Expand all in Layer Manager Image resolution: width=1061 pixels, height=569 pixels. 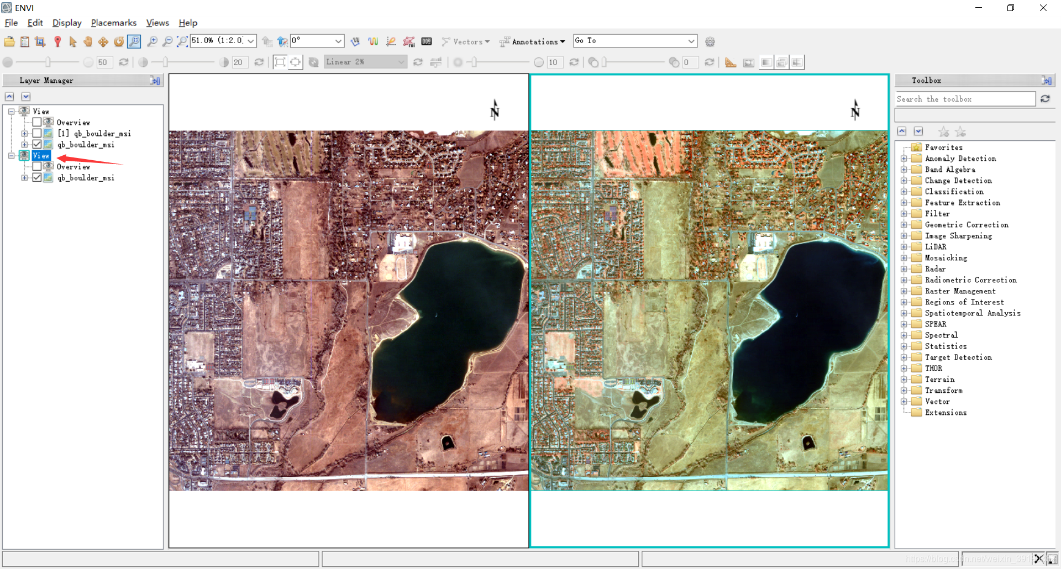26,97
